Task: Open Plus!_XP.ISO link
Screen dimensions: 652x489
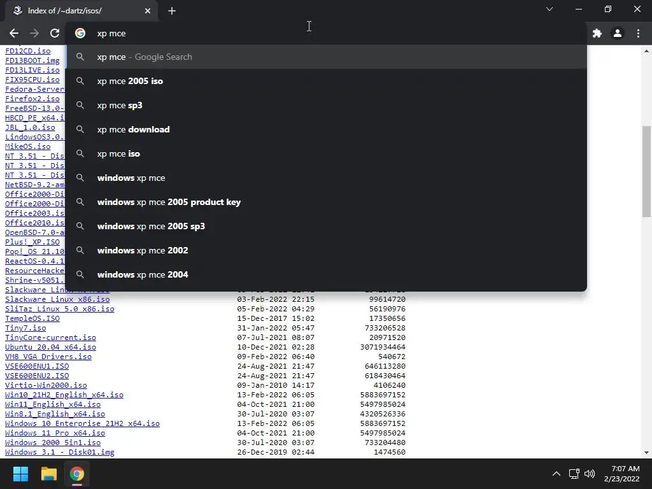Action: pyautogui.click(x=32, y=242)
